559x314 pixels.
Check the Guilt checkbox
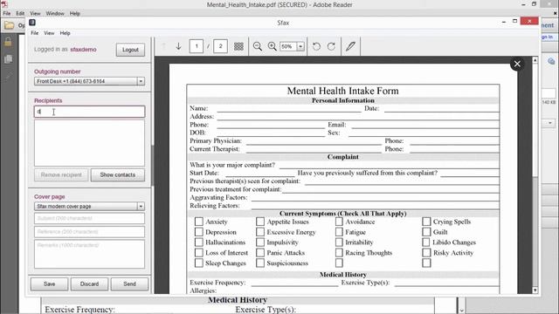pyautogui.click(x=426, y=232)
